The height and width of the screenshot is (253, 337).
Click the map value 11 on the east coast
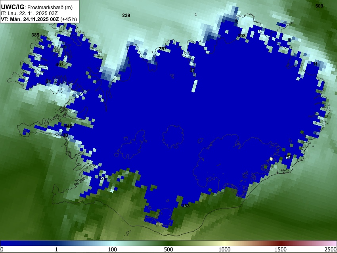tap(315, 64)
